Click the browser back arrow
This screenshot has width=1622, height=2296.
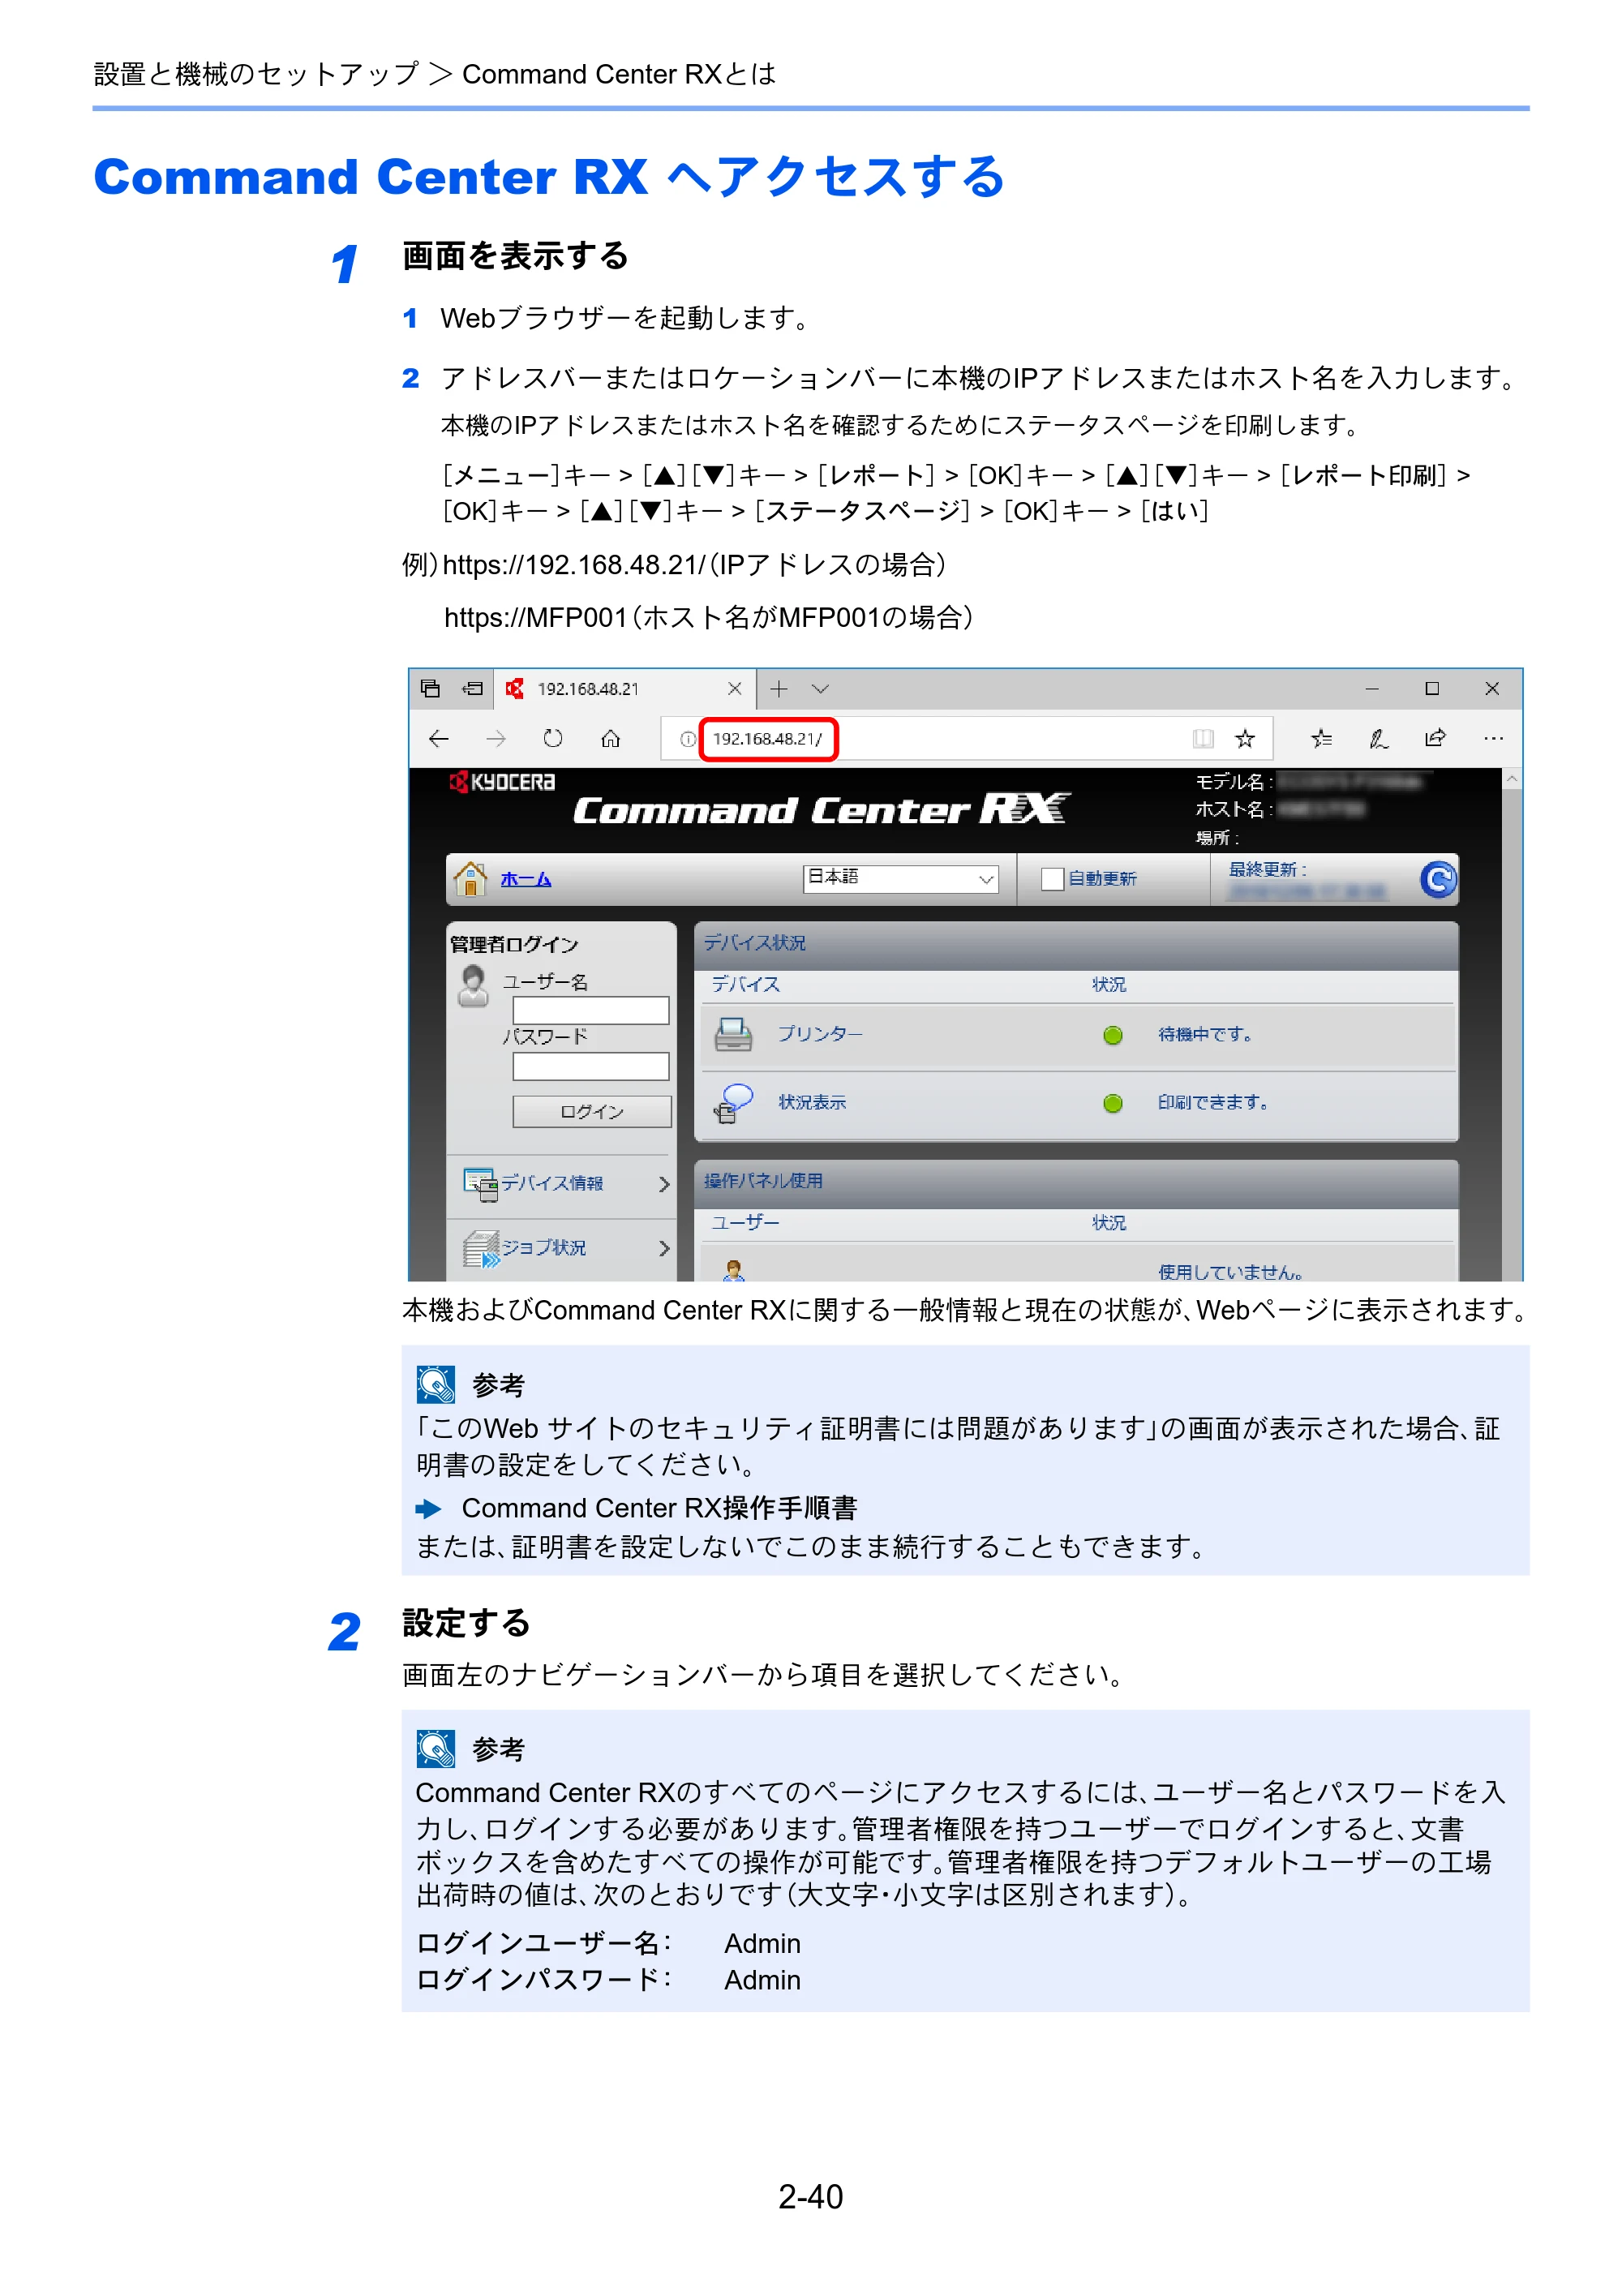pos(438,739)
